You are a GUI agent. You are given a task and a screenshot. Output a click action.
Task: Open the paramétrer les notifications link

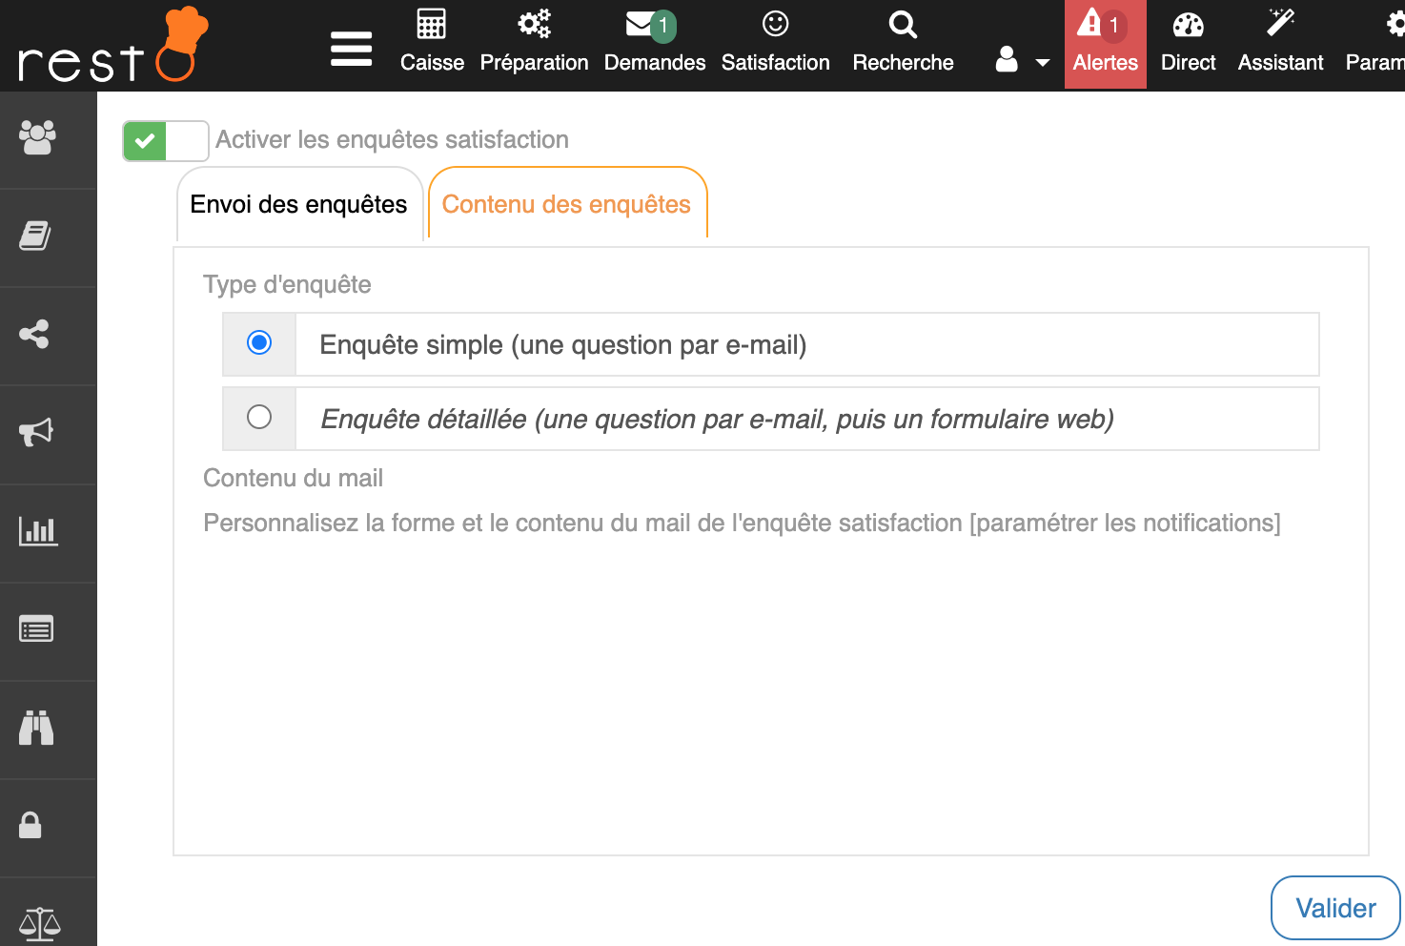coord(1125,524)
